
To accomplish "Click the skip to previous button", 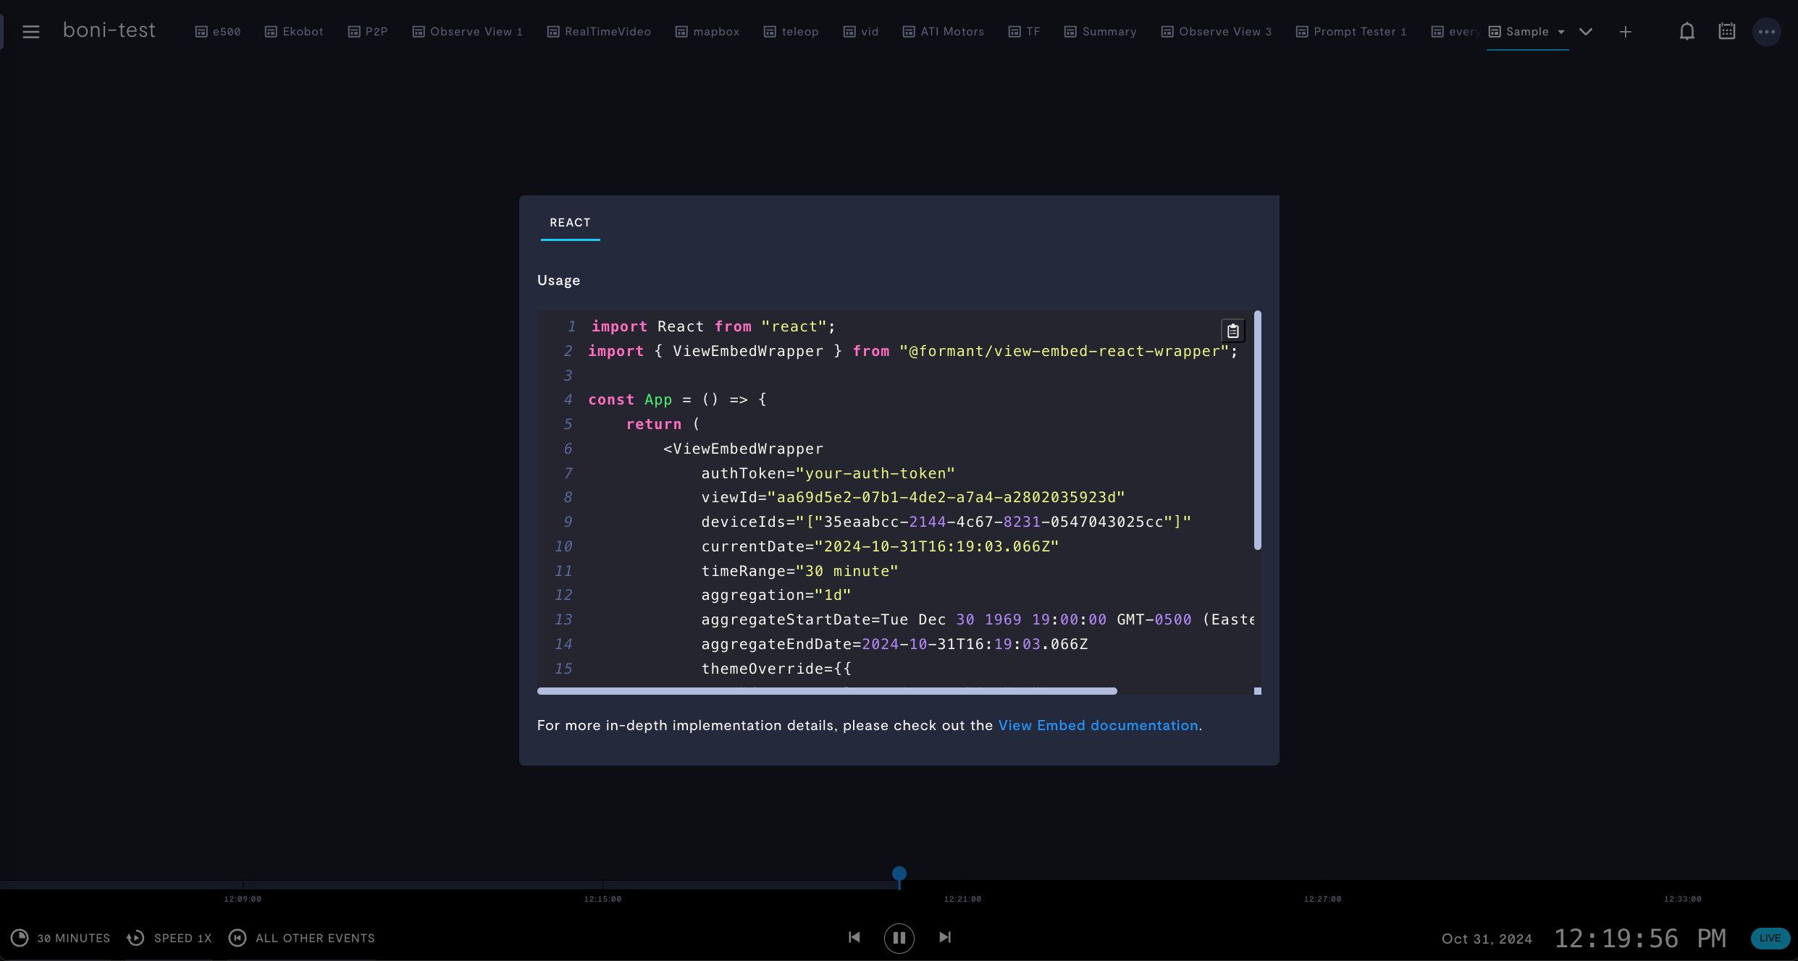I will [854, 937].
